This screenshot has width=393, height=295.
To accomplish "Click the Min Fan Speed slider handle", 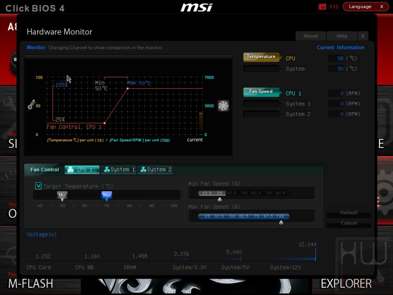I will coord(220,199).
